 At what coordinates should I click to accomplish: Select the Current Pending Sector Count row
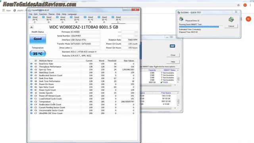(x=83, y=108)
